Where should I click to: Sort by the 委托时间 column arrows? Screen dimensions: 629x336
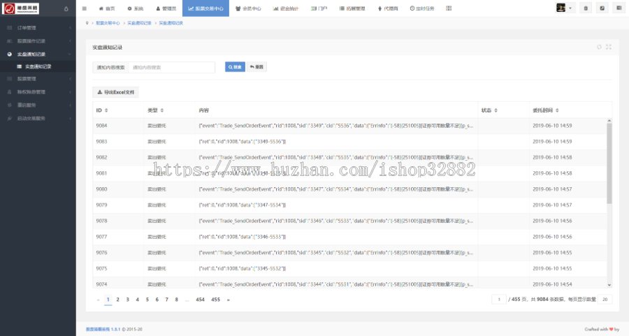click(557, 110)
